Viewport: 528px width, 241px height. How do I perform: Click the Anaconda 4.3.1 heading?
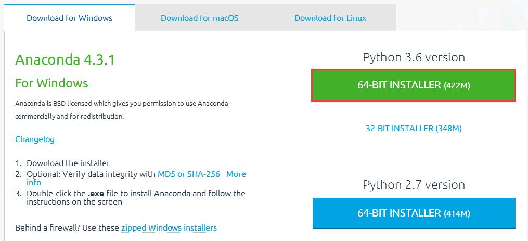[65, 60]
